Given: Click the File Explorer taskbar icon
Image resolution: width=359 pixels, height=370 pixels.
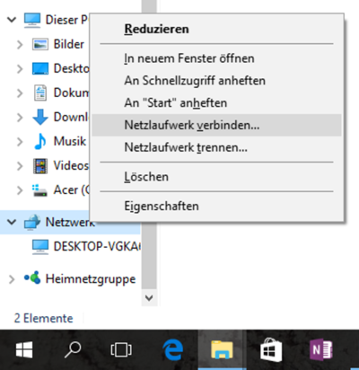Looking at the screenshot, I should click(x=222, y=349).
